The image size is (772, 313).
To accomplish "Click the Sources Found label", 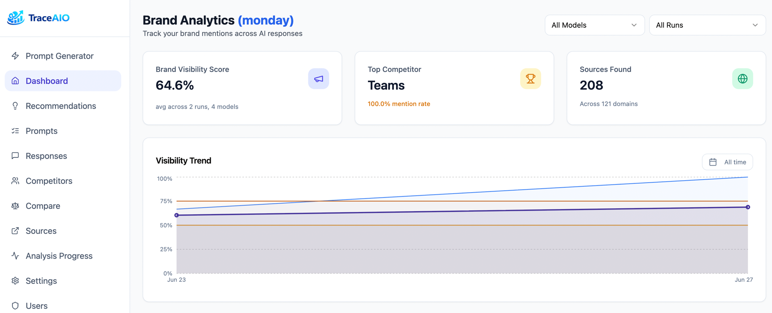I will (605, 69).
